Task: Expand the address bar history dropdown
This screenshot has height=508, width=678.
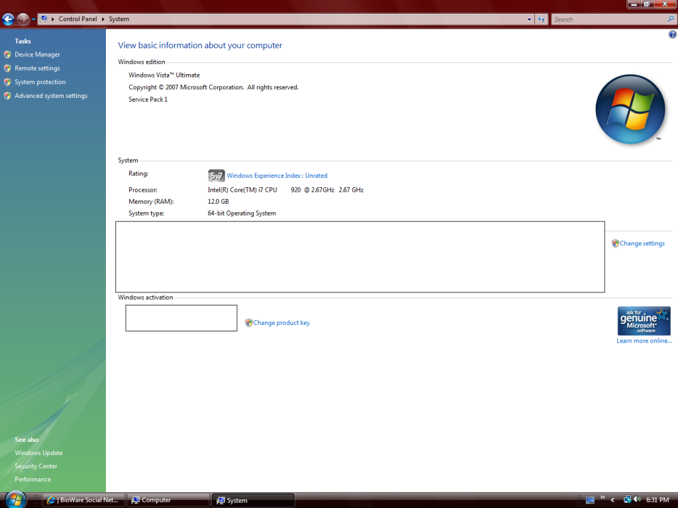Action: pyautogui.click(x=529, y=19)
